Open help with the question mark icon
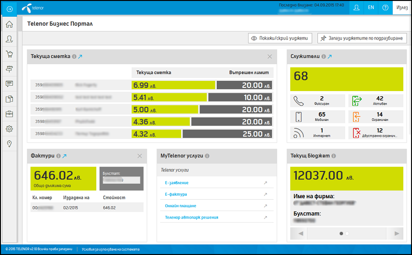 385,7
